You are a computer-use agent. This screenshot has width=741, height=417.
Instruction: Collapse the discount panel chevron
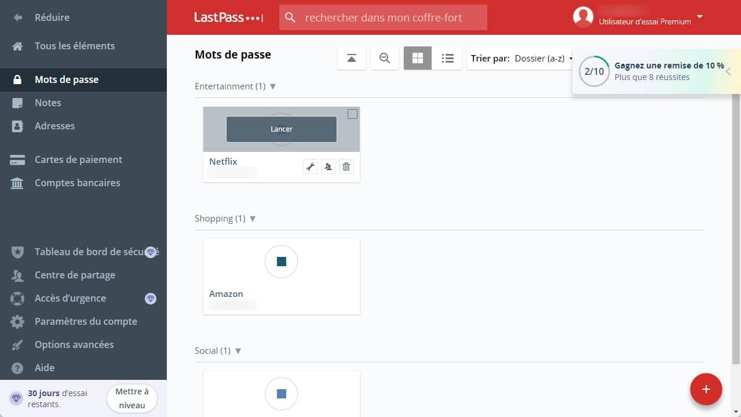[x=728, y=71]
